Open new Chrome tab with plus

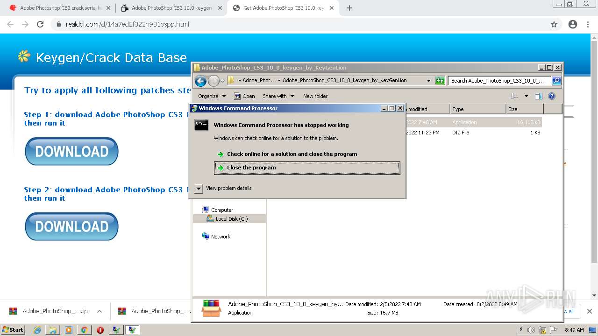(x=349, y=8)
